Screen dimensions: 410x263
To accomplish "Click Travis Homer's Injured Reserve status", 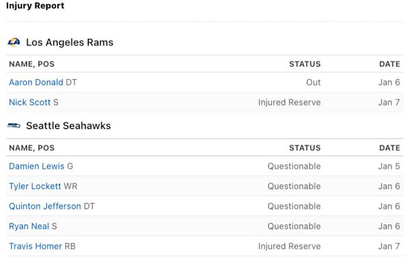I will pyautogui.click(x=289, y=246).
